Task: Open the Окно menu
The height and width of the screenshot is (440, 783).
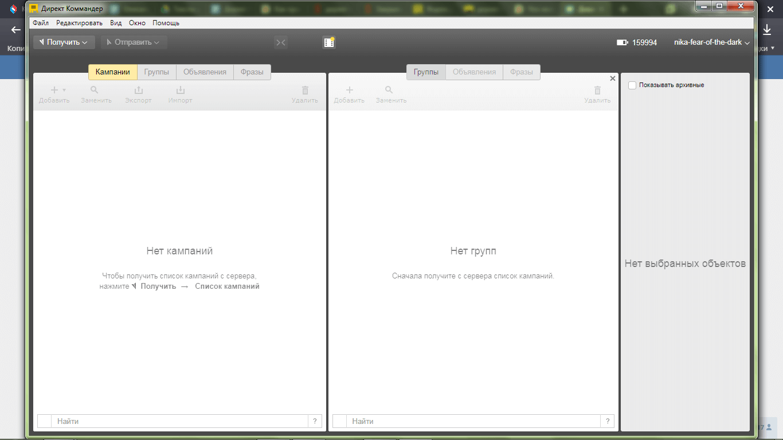Action: (x=137, y=23)
